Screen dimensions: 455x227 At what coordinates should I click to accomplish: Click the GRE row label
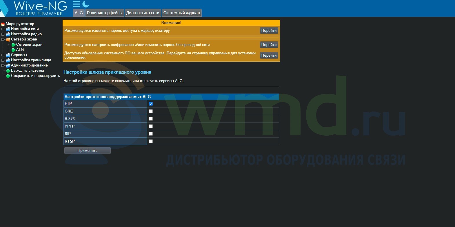click(x=69, y=111)
